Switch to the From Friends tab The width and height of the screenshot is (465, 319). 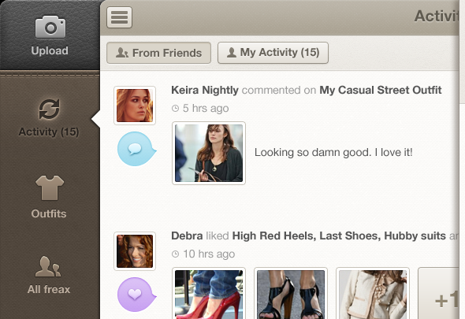158,53
